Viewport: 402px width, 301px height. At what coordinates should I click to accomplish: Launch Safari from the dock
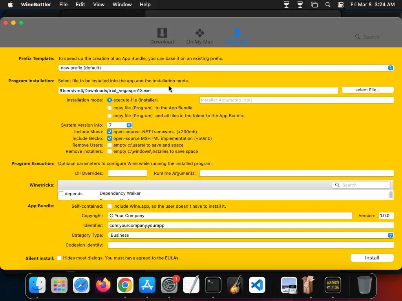81,285
